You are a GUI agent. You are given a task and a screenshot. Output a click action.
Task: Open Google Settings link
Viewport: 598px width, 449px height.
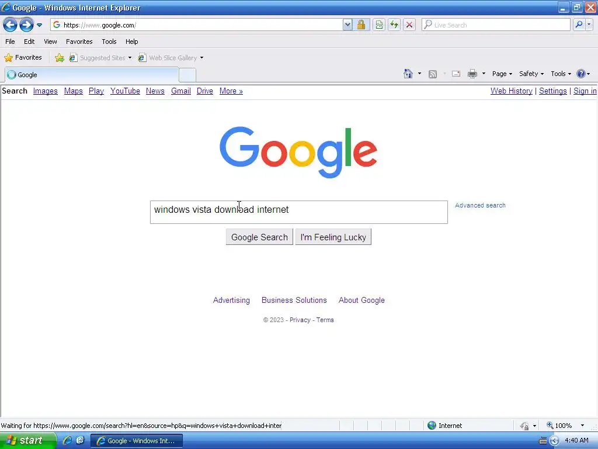pyautogui.click(x=553, y=91)
